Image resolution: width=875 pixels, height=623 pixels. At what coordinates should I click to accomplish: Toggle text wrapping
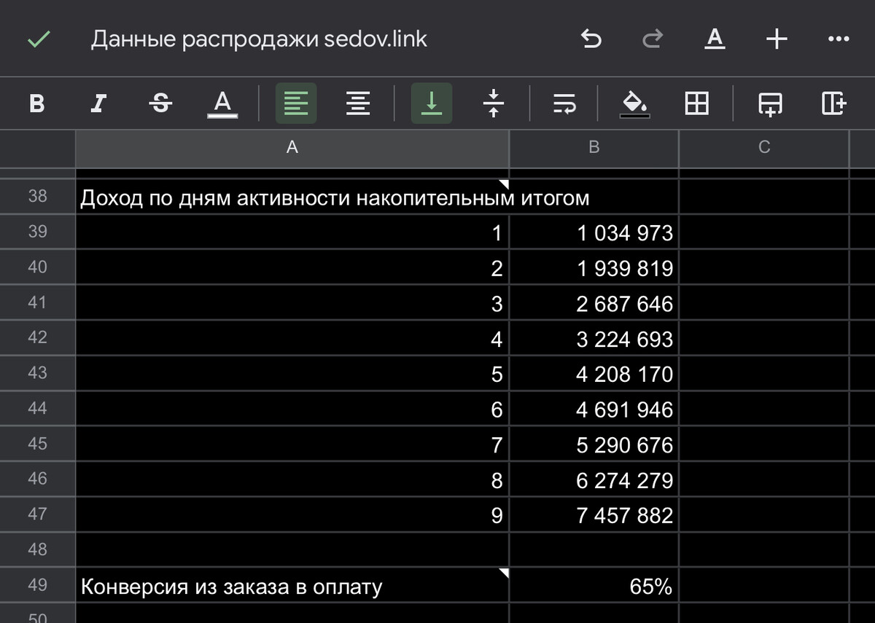click(x=564, y=103)
